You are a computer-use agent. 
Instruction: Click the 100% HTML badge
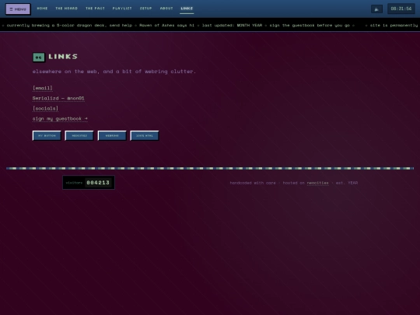pos(145,135)
